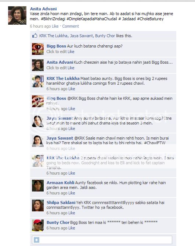
Task: Click the thumbs-up likes icon
Action: [x=35, y=36]
